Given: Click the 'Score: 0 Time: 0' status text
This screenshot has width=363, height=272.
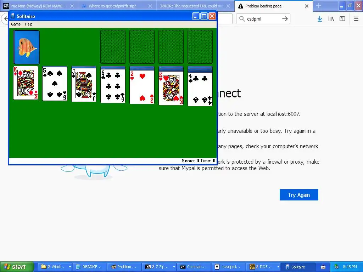Looking at the screenshot, I should tap(199, 161).
